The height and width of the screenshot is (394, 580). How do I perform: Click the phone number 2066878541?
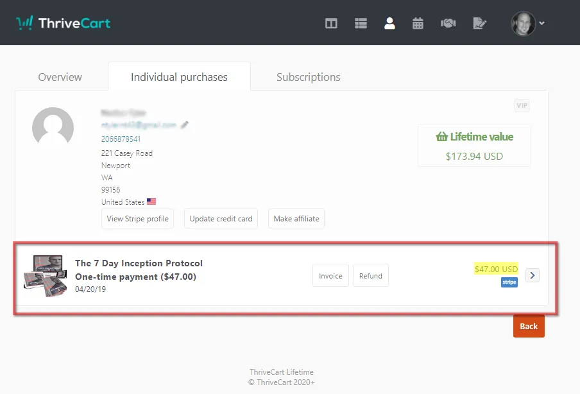click(121, 139)
